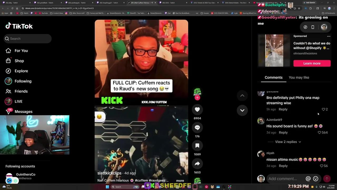
Task: Open the oliviaandthezelons sponsor name
Action: click(x=305, y=53)
